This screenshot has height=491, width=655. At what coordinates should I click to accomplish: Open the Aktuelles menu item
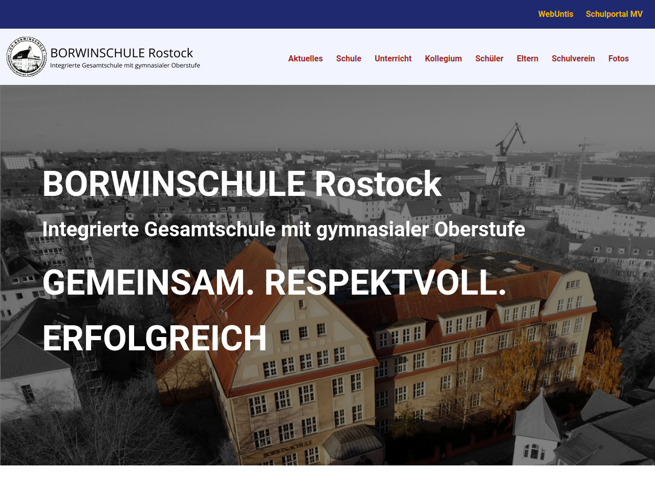click(x=305, y=59)
